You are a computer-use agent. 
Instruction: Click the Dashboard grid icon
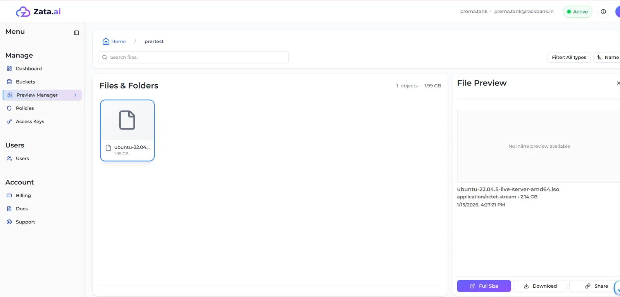pos(9,68)
